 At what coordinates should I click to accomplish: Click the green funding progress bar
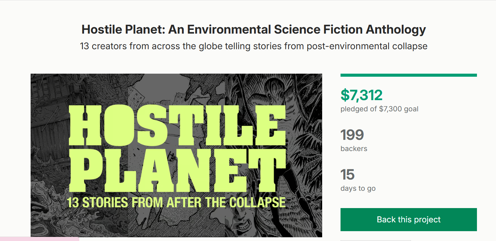click(409, 75)
